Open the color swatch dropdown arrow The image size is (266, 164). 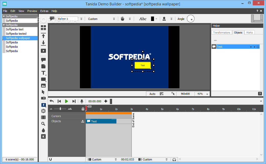pyautogui.click(x=156, y=19)
